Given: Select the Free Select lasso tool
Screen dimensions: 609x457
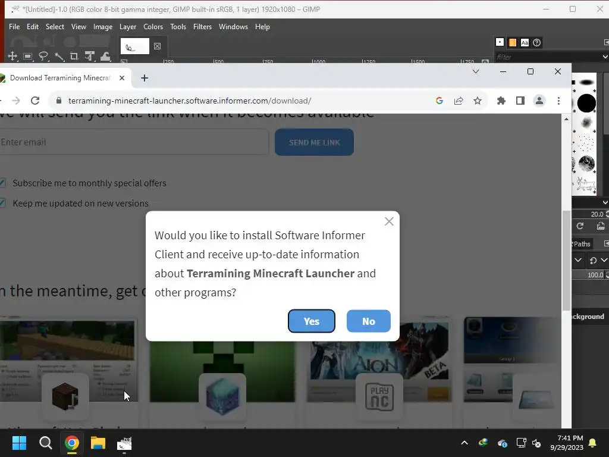Looking at the screenshot, I should click(x=43, y=57).
